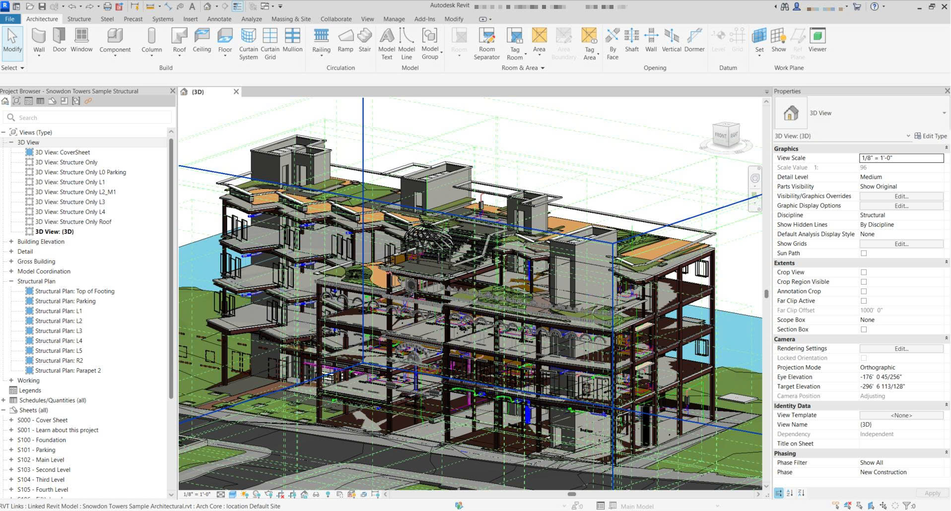Toggle the Crop View checkbox
Screen dimensions: 951x511
(x=864, y=272)
